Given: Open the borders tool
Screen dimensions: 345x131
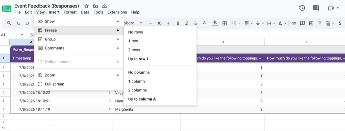Looking at the screenshot, I should (x=225, y=23).
